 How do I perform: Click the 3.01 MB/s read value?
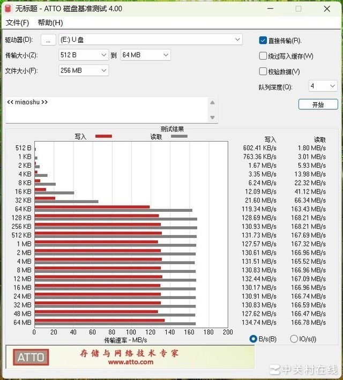coord(312,157)
